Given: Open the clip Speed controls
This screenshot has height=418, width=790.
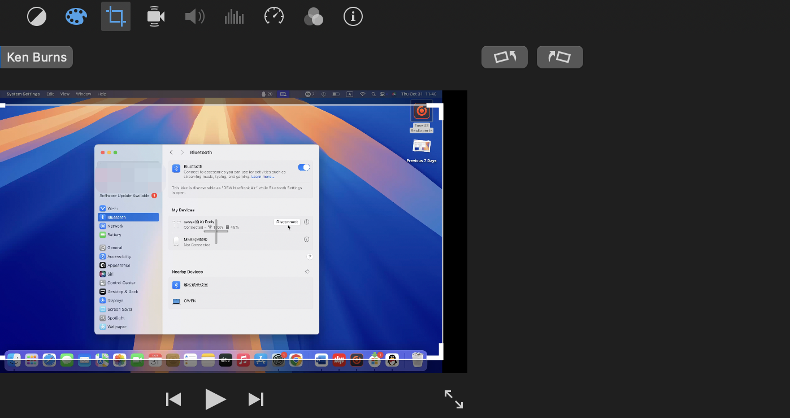Looking at the screenshot, I should click(x=274, y=16).
